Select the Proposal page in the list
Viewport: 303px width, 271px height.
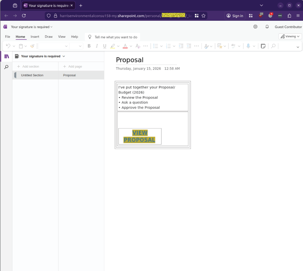click(x=81, y=75)
